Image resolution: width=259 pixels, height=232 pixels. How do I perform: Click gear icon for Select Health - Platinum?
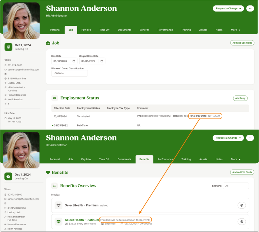pos(242,222)
